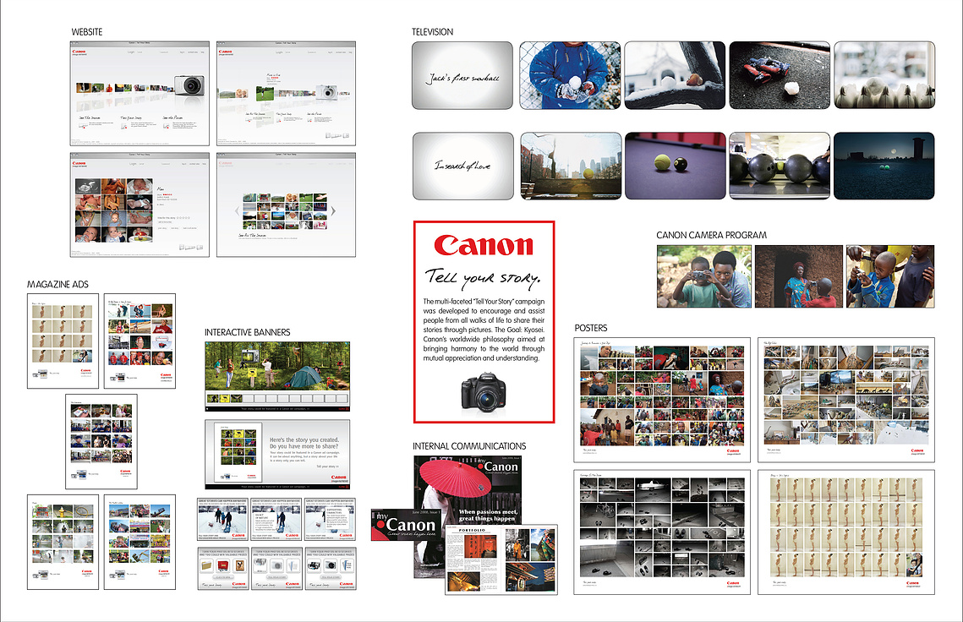Open the website screenshot with baby photo grid
The width and height of the screenshot is (963, 622).
(x=140, y=205)
